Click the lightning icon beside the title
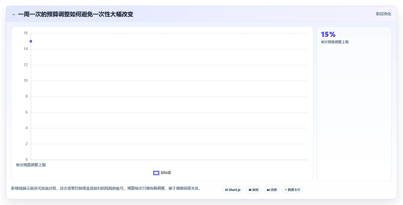 [14, 14]
